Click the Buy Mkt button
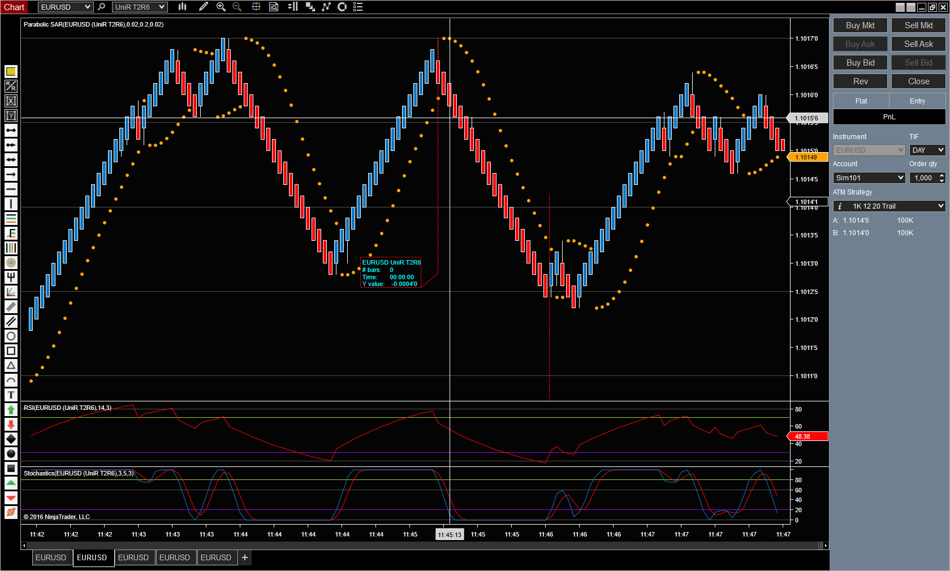950x571 pixels. (x=860, y=25)
